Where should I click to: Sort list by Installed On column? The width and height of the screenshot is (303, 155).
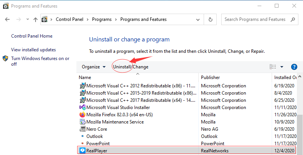click(285, 77)
